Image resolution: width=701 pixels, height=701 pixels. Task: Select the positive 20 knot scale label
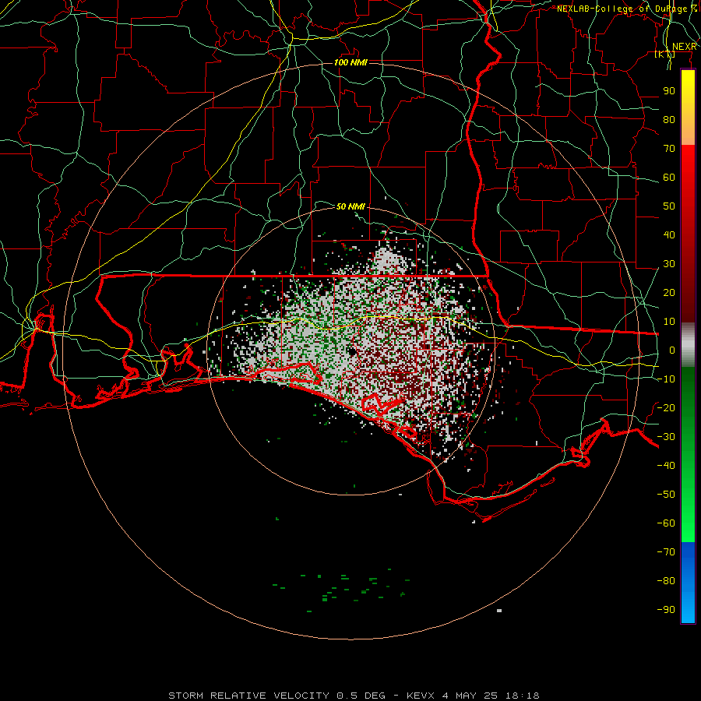click(669, 293)
